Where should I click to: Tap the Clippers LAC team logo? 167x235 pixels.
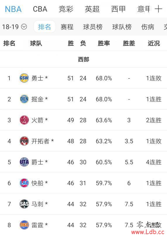[x=24, y=183]
